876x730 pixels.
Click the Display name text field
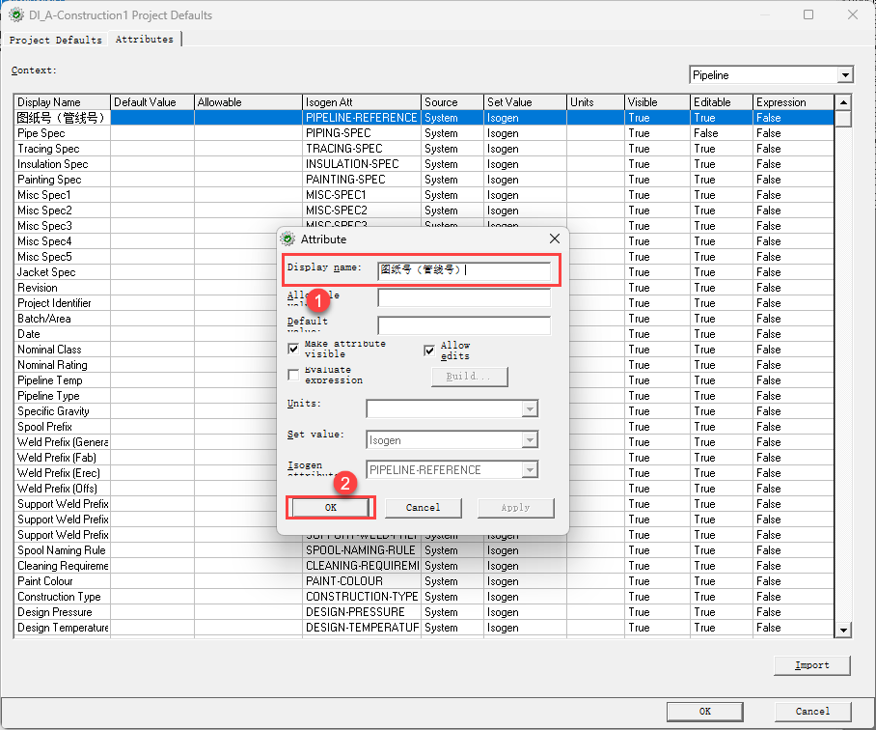click(463, 270)
